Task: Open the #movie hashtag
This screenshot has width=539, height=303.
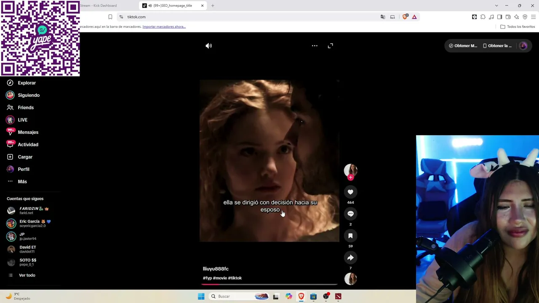Action: (x=220, y=278)
